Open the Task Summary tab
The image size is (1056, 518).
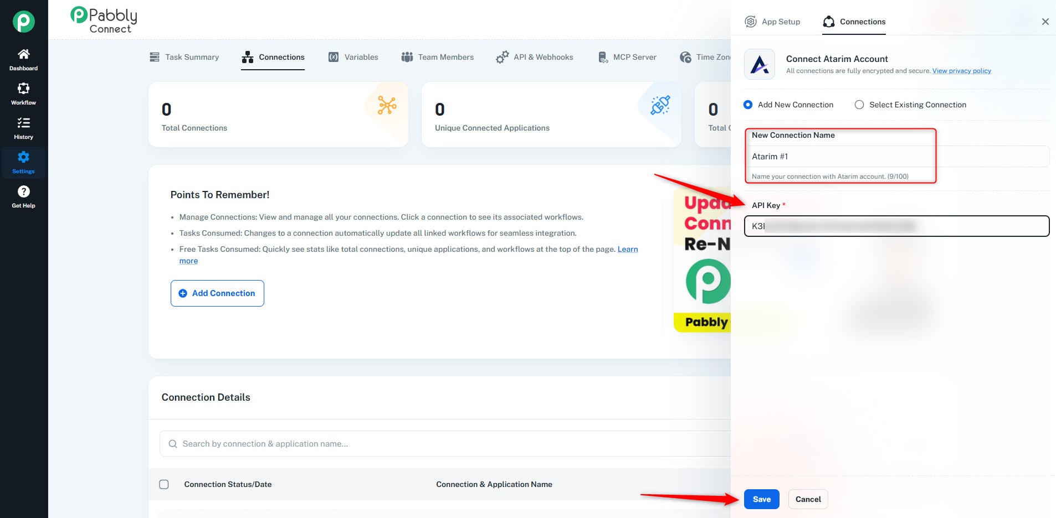click(184, 57)
